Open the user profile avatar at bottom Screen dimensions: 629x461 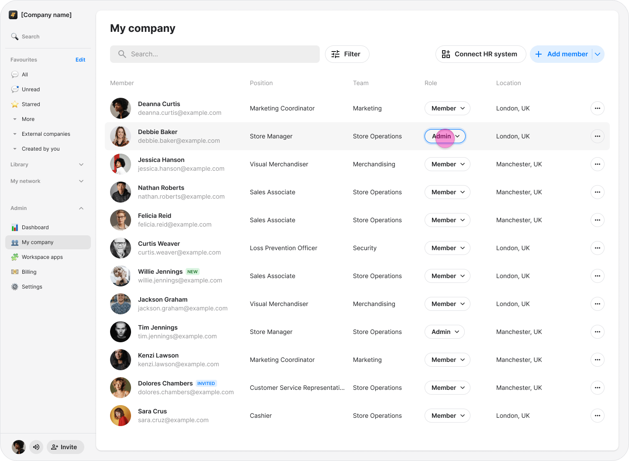(x=18, y=447)
